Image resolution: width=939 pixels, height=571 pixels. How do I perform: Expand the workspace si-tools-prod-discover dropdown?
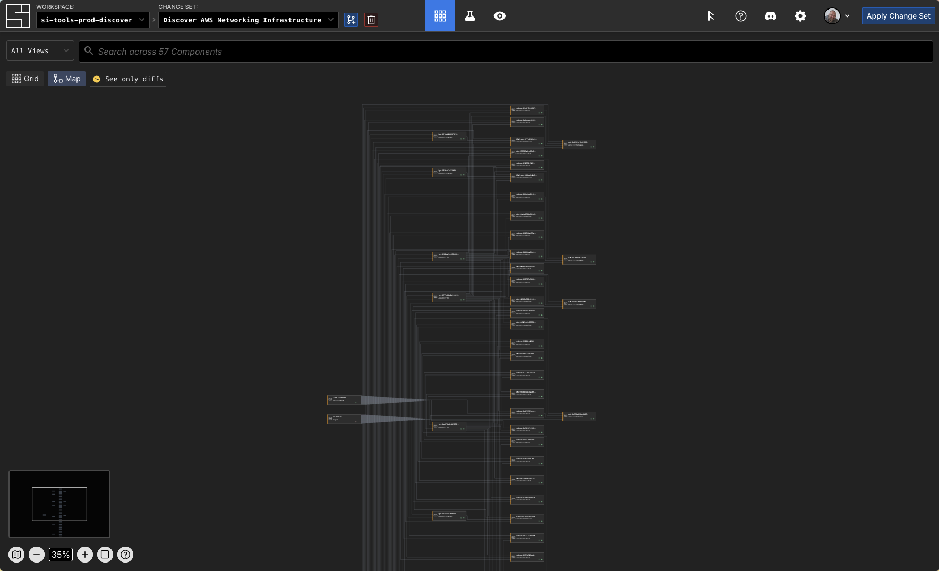[92, 20]
